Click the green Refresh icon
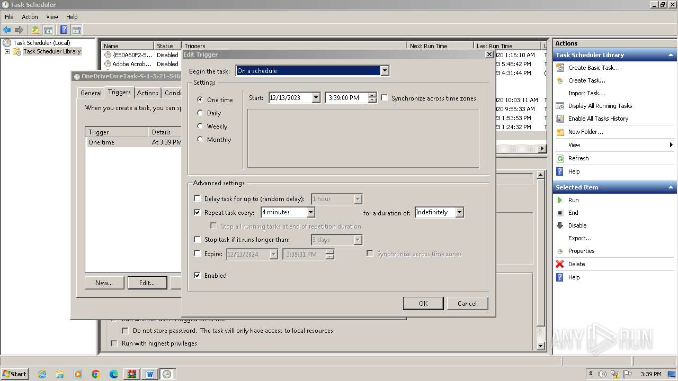Screen dimensions: 678x381 560,158
